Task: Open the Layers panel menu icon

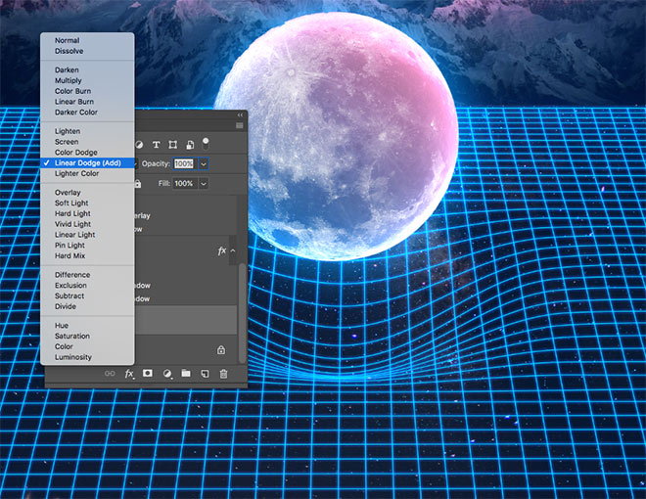Action: click(x=240, y=125)
